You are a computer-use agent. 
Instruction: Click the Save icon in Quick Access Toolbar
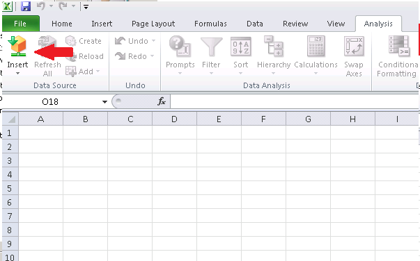click(x=26, y=6)
